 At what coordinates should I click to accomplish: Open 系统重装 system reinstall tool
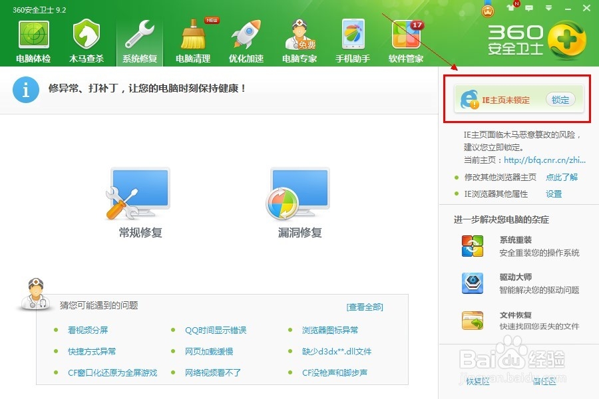(x=473, y=245)
